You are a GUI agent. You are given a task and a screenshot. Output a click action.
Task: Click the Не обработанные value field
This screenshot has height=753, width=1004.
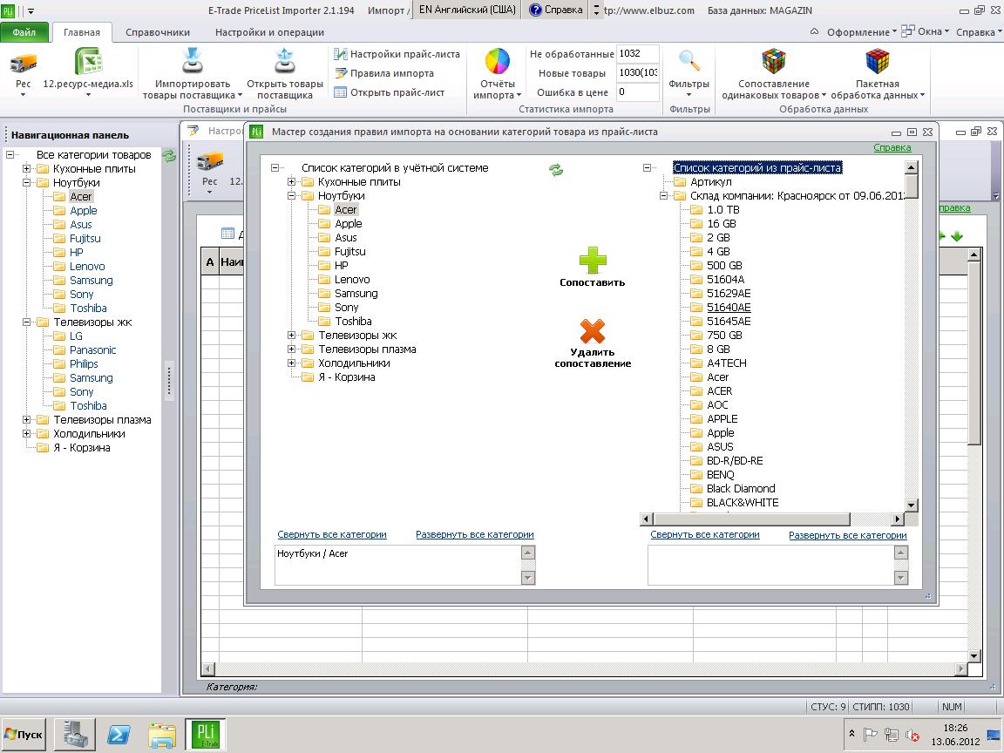pos(637,54)
